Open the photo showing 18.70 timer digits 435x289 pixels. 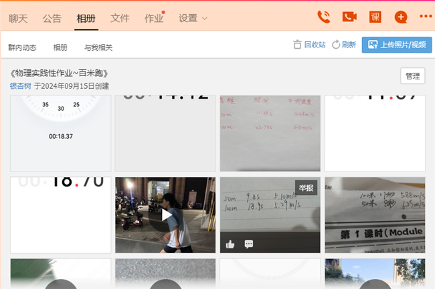60,215
